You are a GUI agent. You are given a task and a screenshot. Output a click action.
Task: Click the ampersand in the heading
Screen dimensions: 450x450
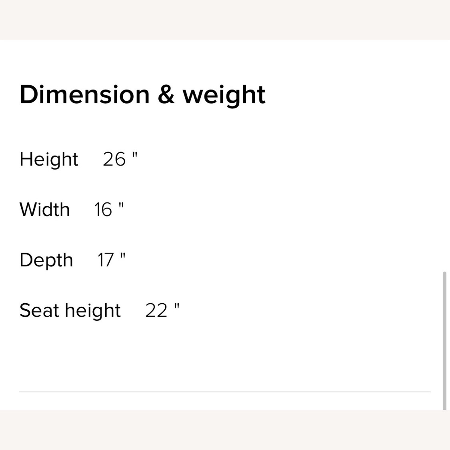166,95
